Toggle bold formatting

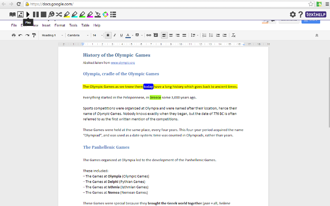108,35
